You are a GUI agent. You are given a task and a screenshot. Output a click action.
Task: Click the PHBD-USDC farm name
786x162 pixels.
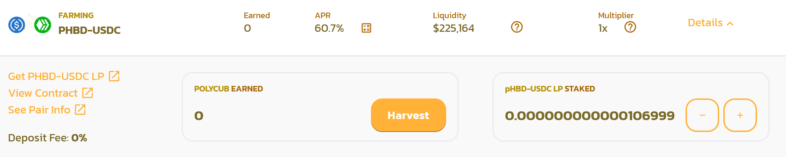[89, 30]
